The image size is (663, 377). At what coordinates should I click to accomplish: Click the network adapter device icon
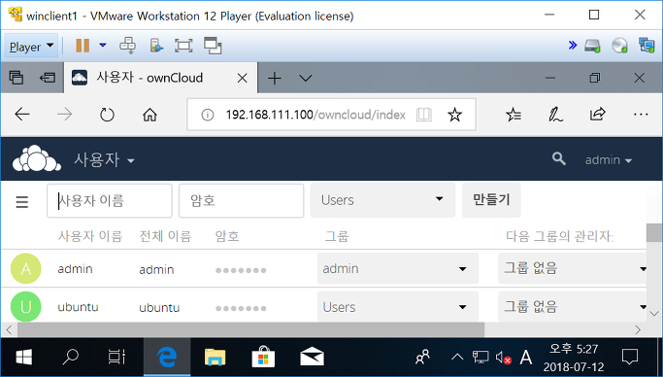click(x=646, y=45)
